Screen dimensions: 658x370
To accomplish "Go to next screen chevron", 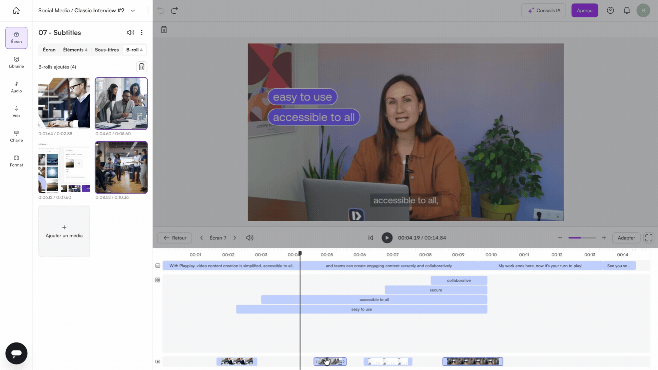I will point(235,238).
